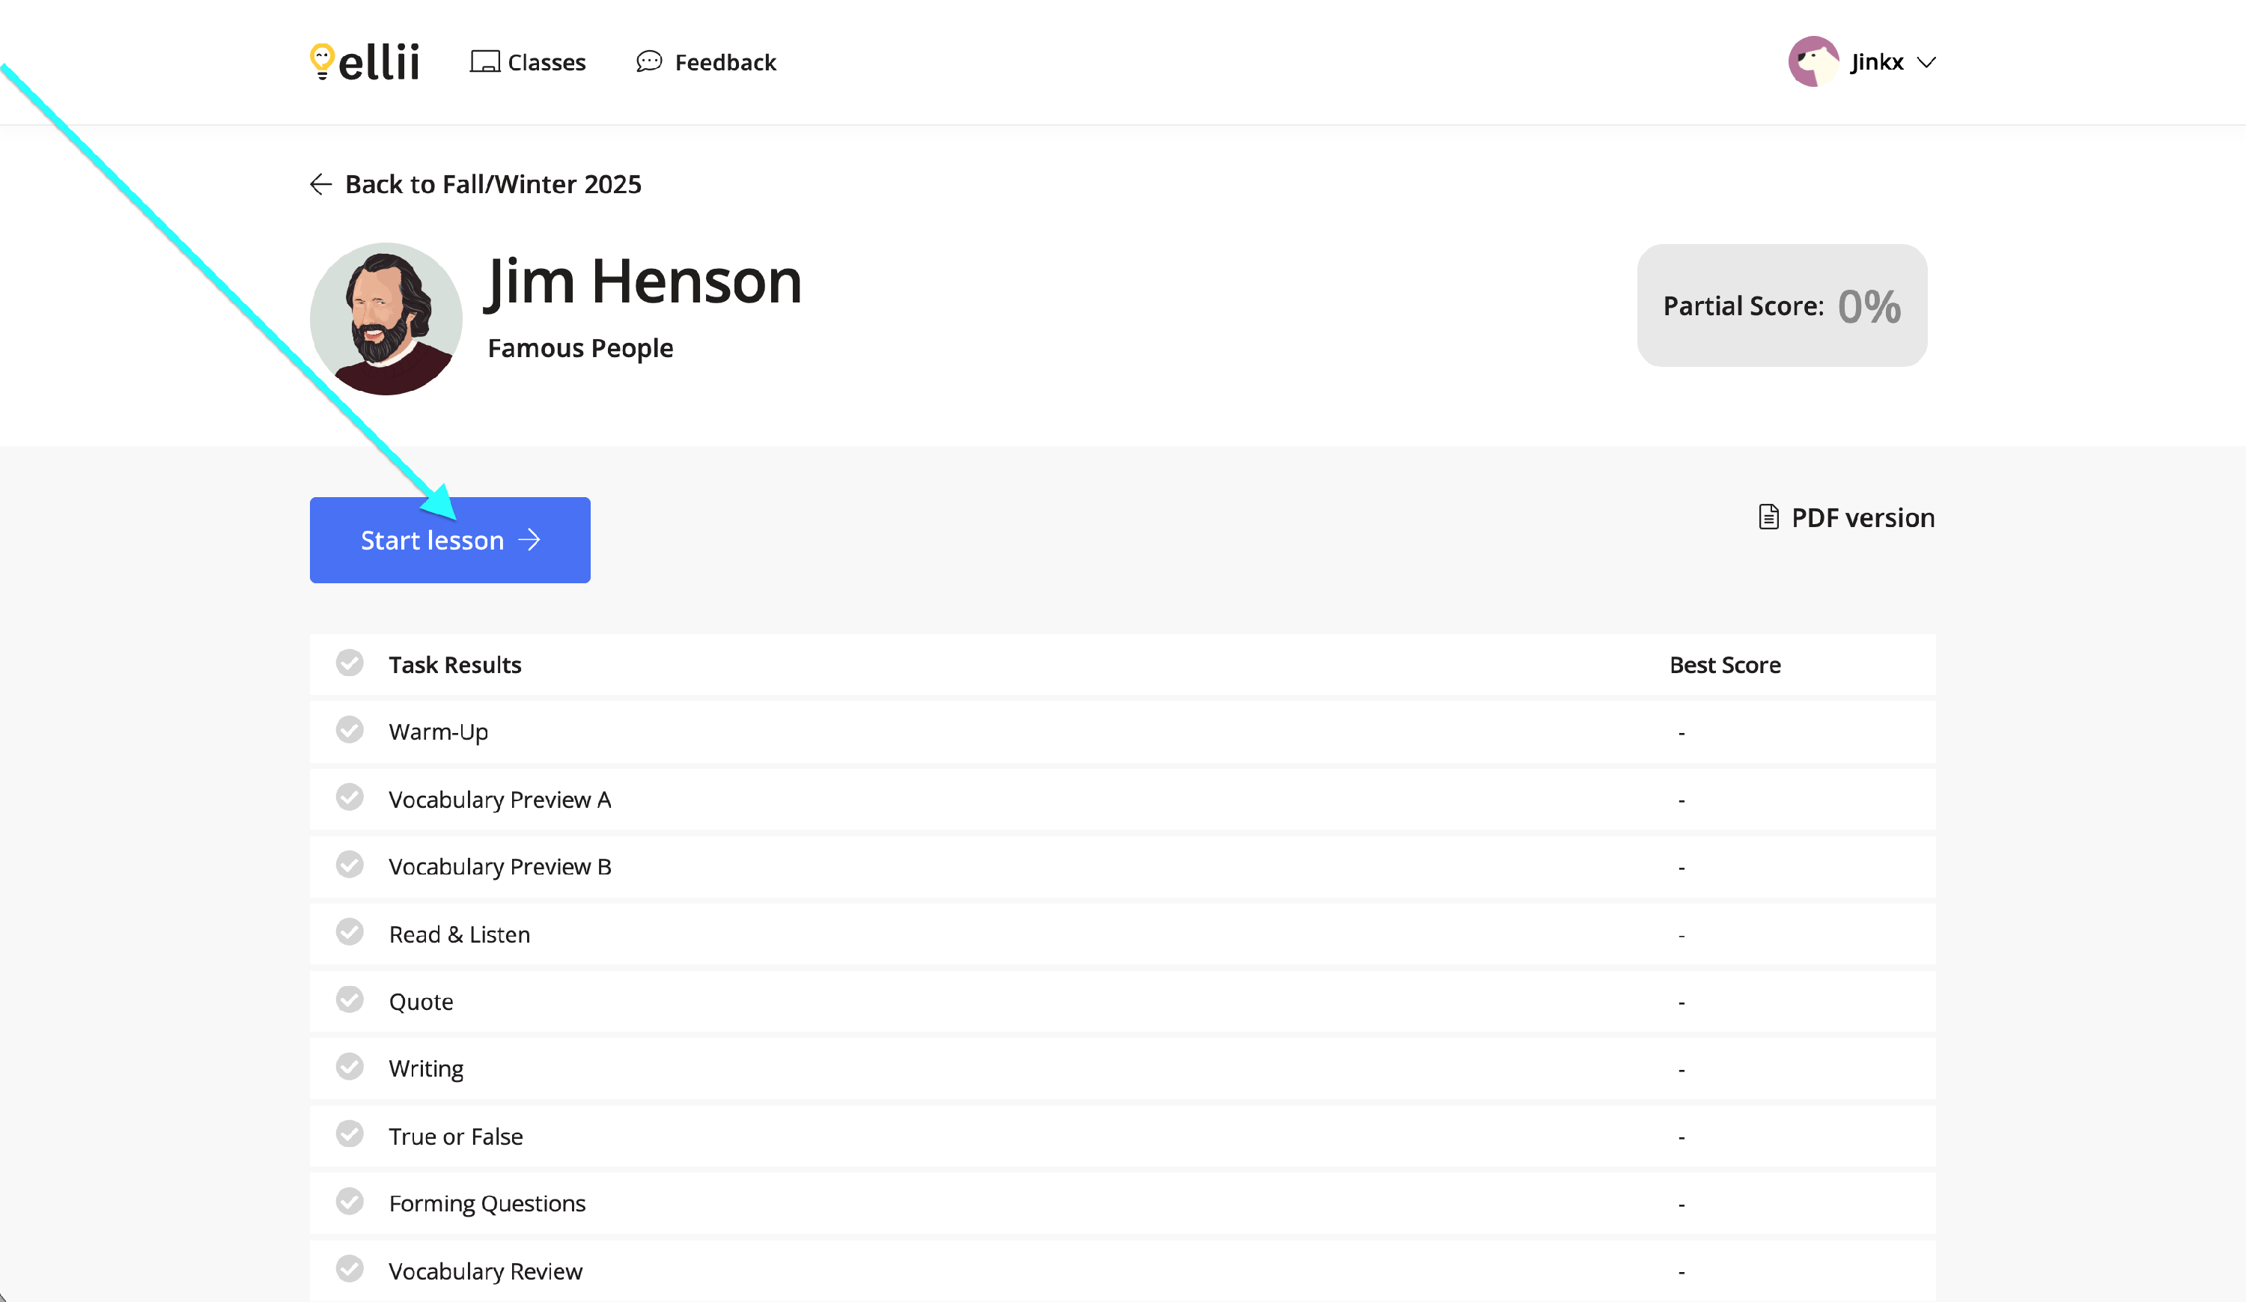Image resolution: width=2246 pixels, height=1302 pixels.
Task: Open the PDF version link
Action: click(1862, 518)
